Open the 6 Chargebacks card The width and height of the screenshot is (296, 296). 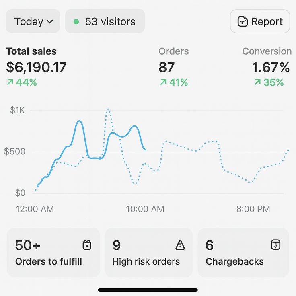pos(243,253)
